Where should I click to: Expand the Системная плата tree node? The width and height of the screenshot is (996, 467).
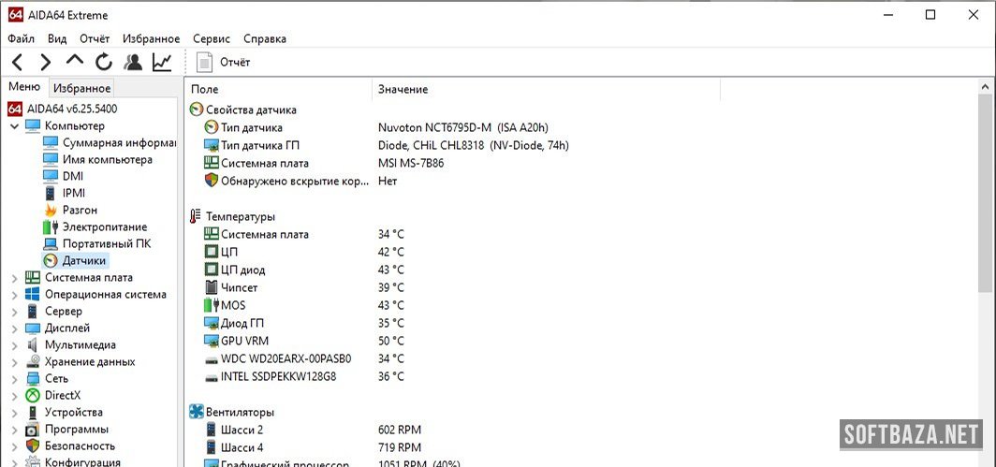point(14,278)
